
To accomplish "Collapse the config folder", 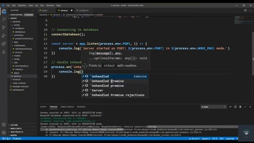I will pyautogui.click(x=22, y=25).
